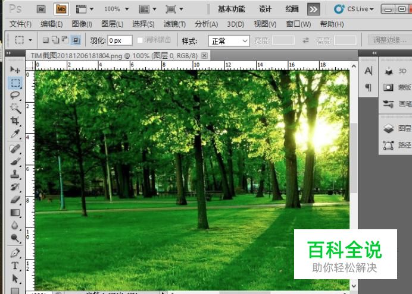
Task: Open the 滤镜(T) menu
Action: click(x=174, y=24)
